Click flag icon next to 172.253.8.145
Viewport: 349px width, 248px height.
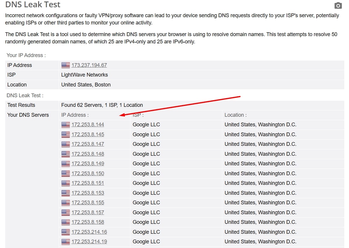[x=66, y=134]
